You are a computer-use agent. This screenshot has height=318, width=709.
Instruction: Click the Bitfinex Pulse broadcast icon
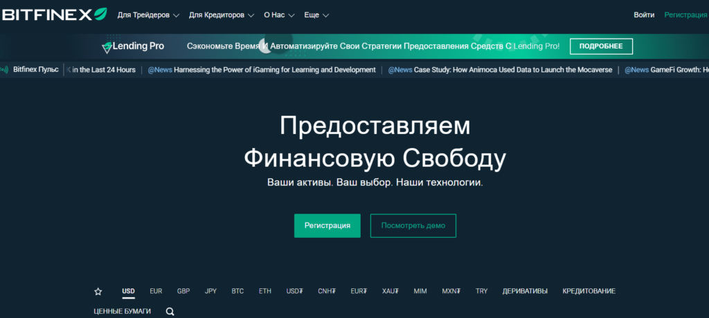4,70
